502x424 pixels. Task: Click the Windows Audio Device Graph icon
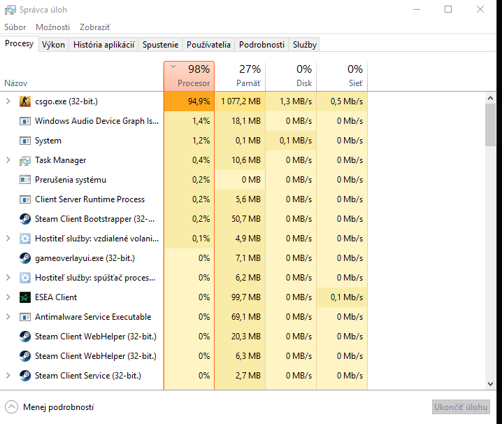[25, 121]
